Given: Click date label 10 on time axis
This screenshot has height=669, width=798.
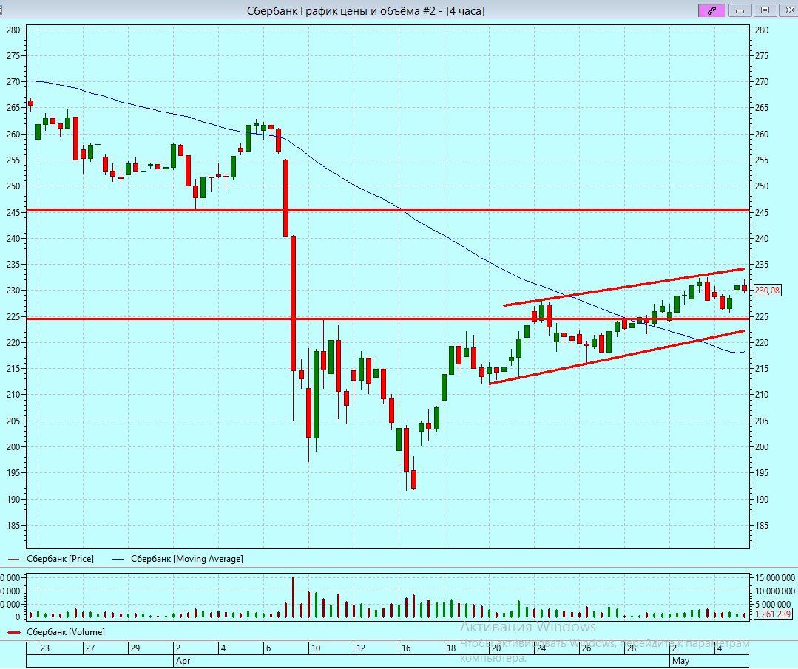Looking at the screenshot, I should point(316,648).
